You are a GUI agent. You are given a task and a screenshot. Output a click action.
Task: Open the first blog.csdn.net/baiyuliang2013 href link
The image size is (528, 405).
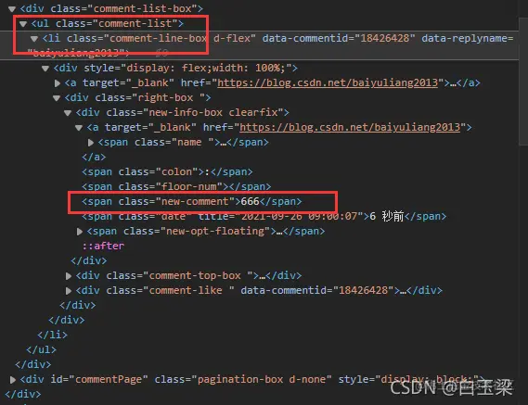(328, 82)
